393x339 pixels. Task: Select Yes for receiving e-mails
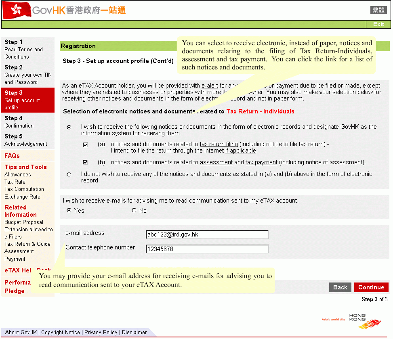pos(69,210)
